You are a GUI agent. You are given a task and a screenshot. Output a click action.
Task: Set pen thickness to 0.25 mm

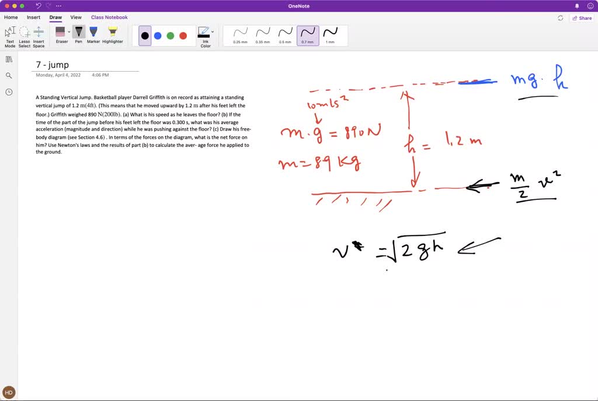pos(240,36)
